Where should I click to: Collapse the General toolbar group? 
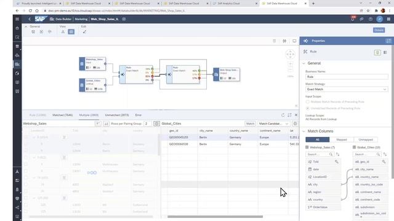pyautogui.click(x=26, y=26)
